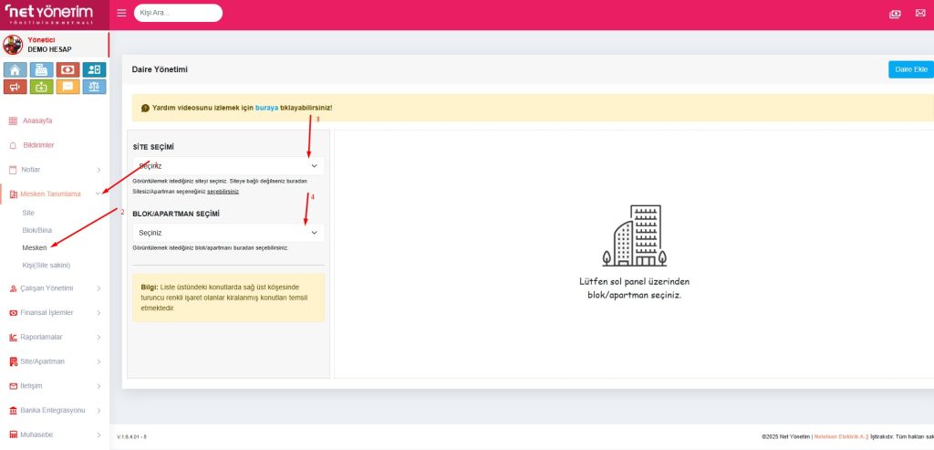Open the envelope messages icon in header
934x450 pixels.
919,14
